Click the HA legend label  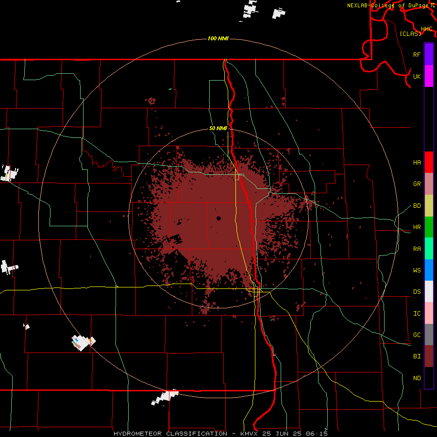point(417,162)
